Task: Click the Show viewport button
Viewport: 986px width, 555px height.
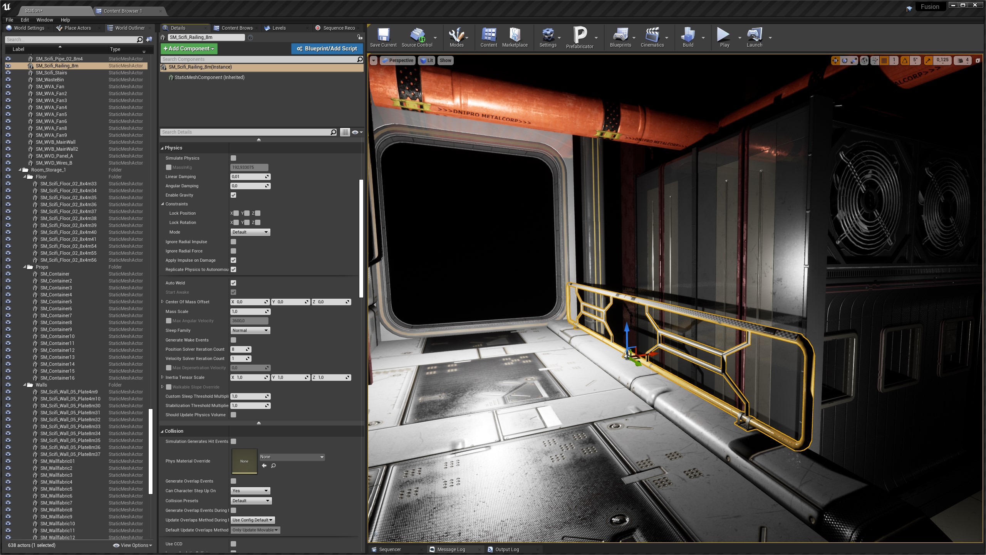Action: pyautogui.click(x=445, y=61)
